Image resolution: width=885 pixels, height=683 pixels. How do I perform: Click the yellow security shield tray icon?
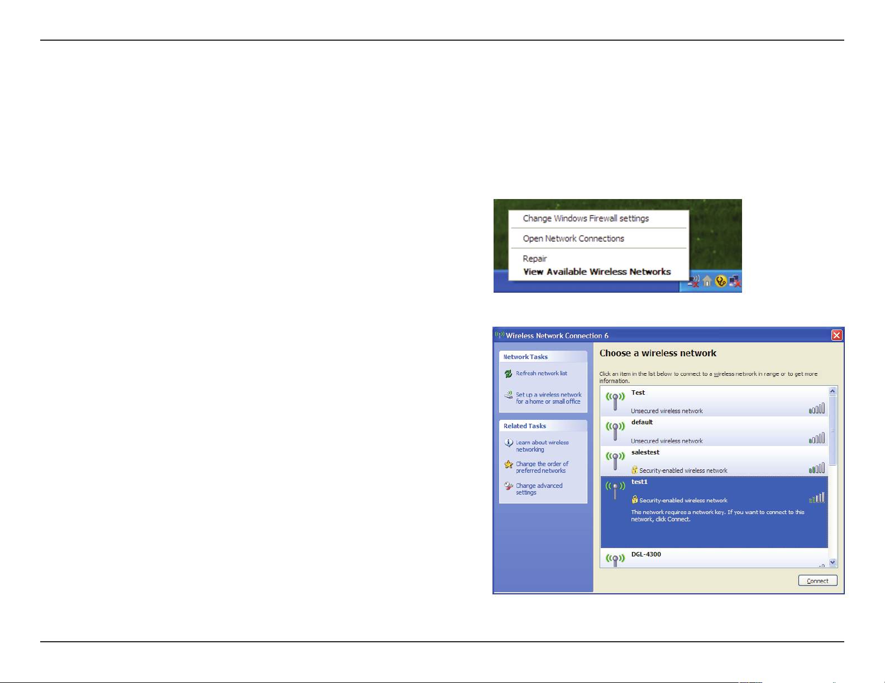(721, 281)
